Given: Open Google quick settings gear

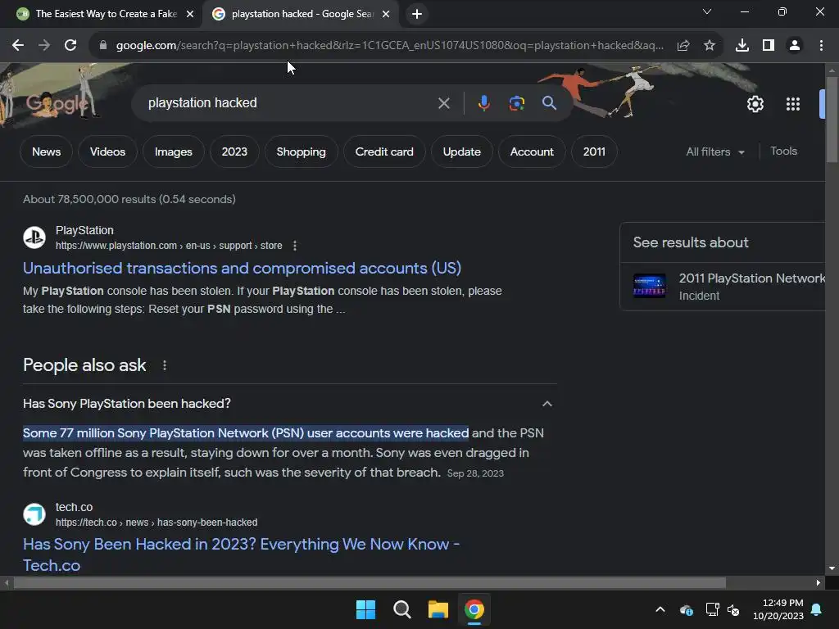Looking at the screenshot, I should point(755,104).
